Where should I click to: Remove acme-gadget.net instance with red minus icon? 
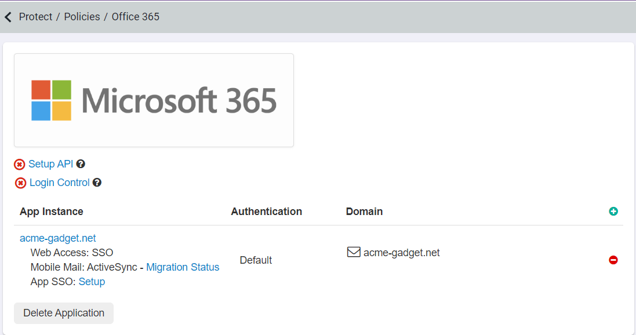click(x=613, y=260)
